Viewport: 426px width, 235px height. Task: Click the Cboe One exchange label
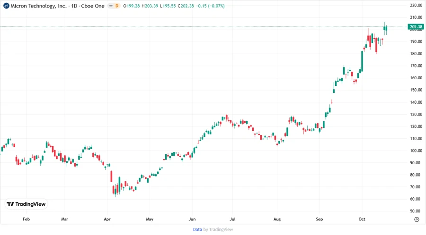pos(93,6)
